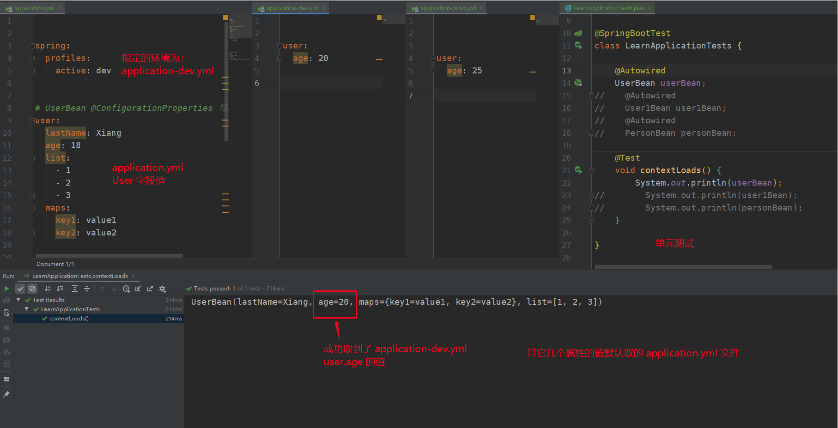The height and width of the screenshot is (428, 838).
Task: Sort tests by duration
Action: 60,289
